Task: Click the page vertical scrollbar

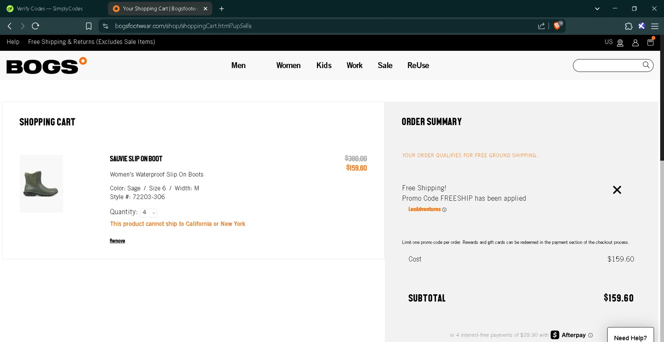Action: point(661,98)
